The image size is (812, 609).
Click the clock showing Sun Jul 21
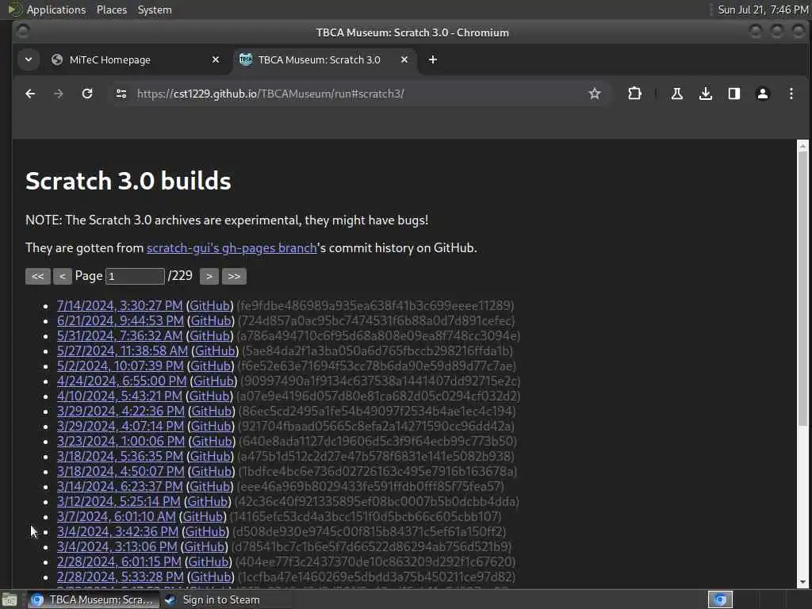[x=763, y=10]
